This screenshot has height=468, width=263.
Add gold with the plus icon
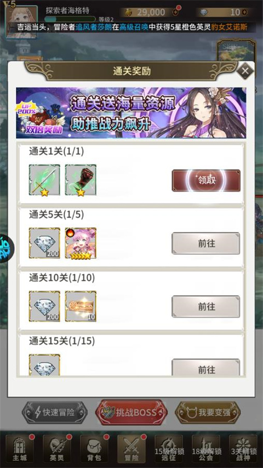pos(176,12)
